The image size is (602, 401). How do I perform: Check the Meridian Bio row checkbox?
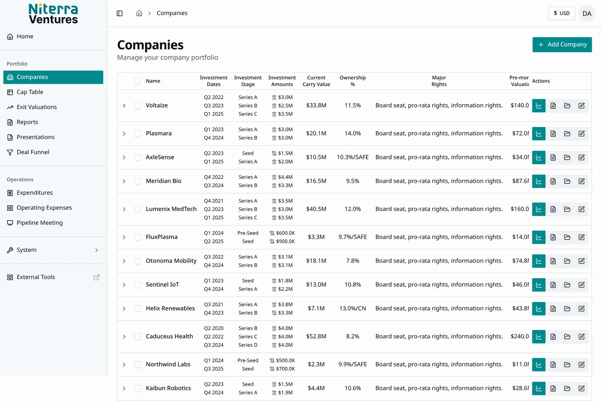[138, 181]
